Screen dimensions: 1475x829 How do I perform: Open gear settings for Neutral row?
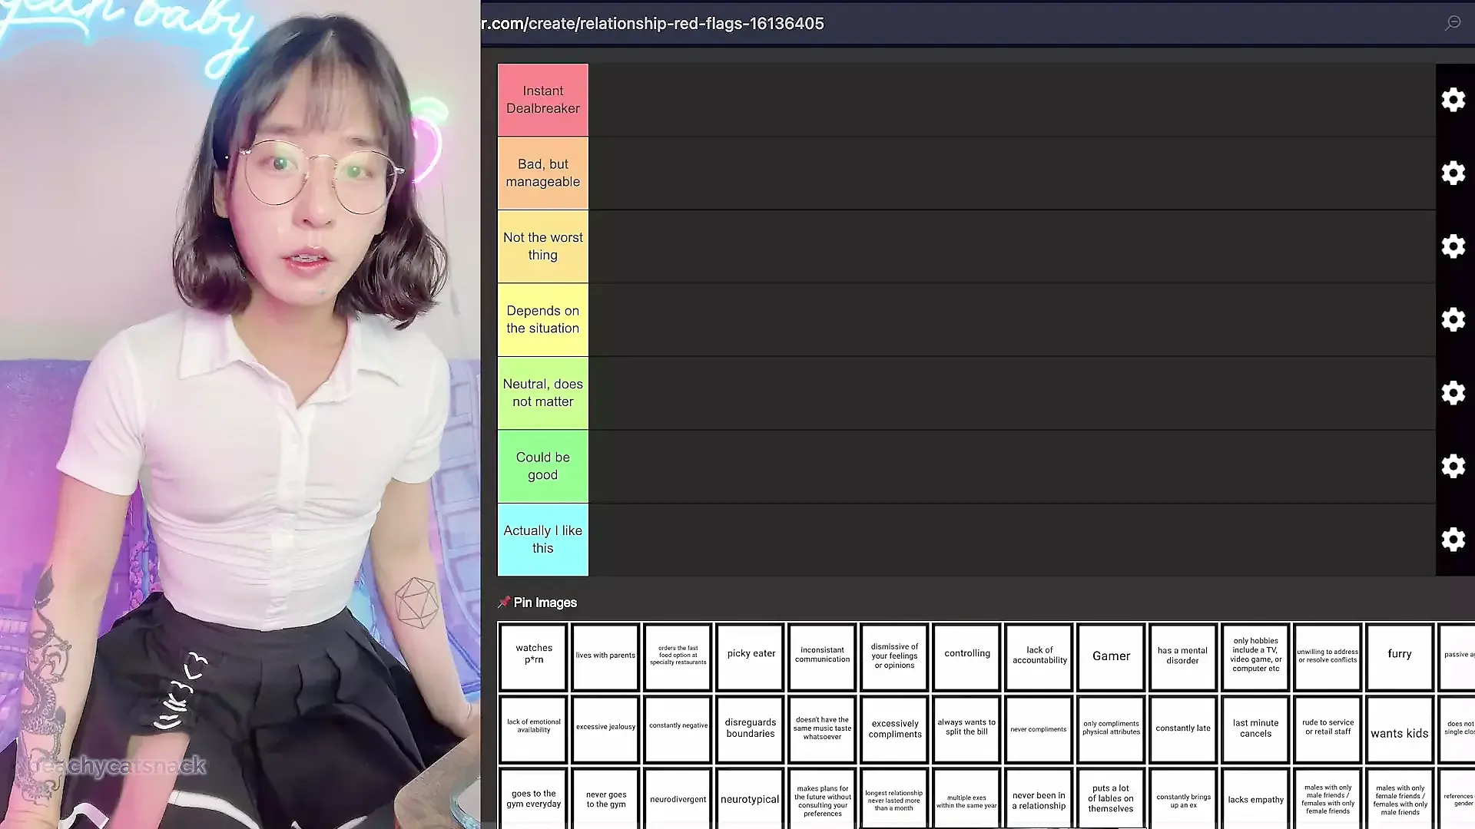1453,393
